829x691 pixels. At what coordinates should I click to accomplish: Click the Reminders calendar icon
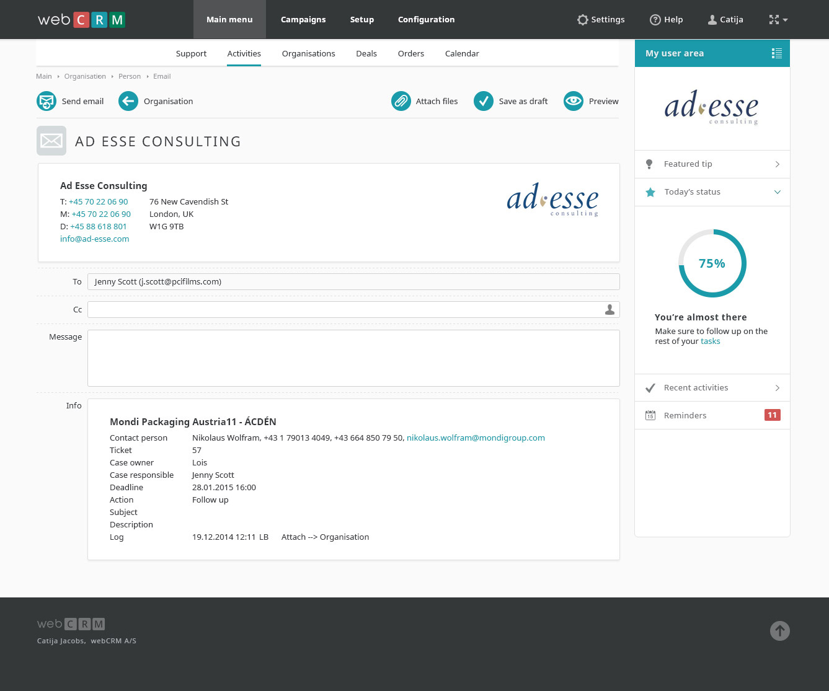pos(650,415)
